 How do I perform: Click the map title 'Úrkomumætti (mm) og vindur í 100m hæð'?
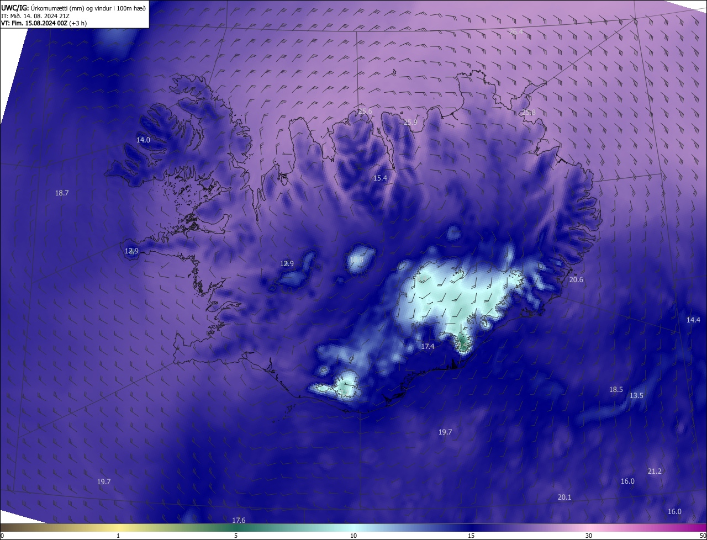[x=88, y=8]
